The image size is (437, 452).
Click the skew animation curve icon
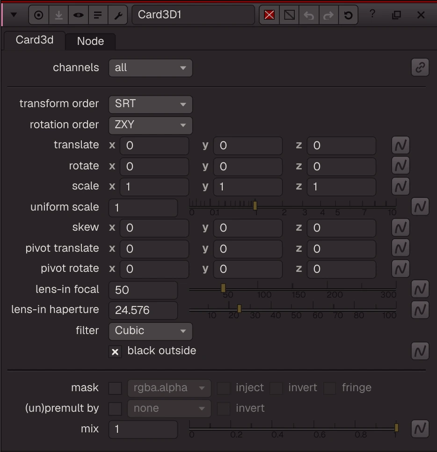[401, 227]
